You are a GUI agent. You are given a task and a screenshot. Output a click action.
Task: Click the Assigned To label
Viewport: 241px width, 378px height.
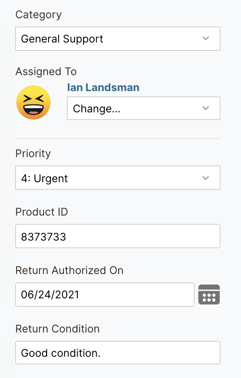46,71
